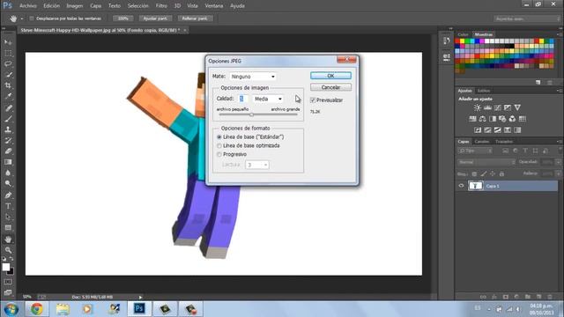Select the Brush tool
Screen dimensions: 564x317
tap(8, 119)
